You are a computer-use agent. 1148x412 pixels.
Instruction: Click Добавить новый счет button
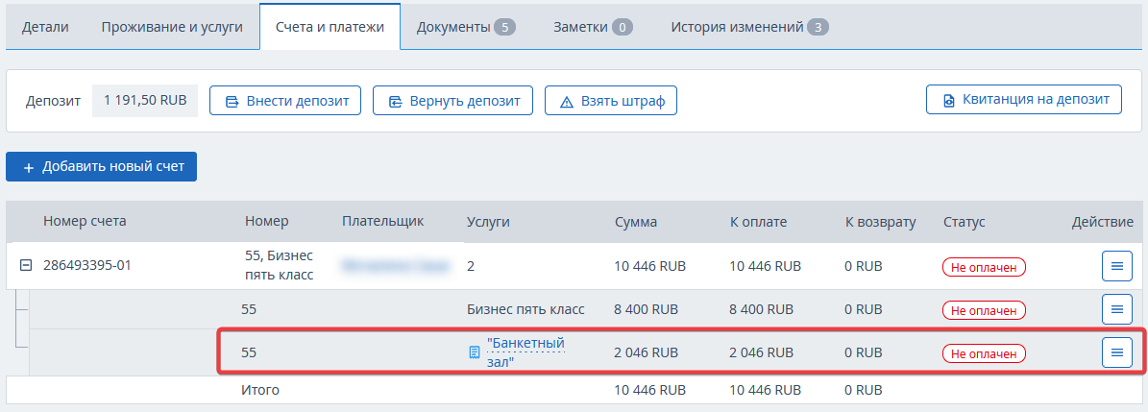click(101, 167)
